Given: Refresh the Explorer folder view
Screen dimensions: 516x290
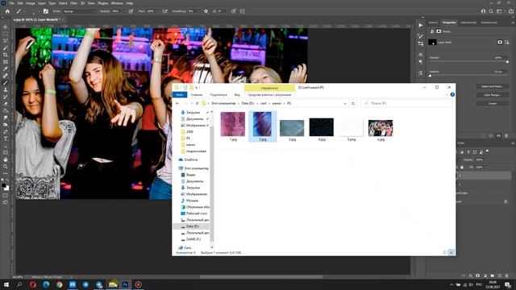Looking at the screenshot, I should point(353,103).
